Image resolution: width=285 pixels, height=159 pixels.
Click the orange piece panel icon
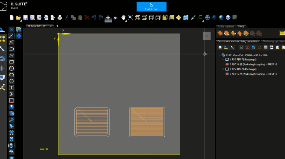tap(220, 33)
